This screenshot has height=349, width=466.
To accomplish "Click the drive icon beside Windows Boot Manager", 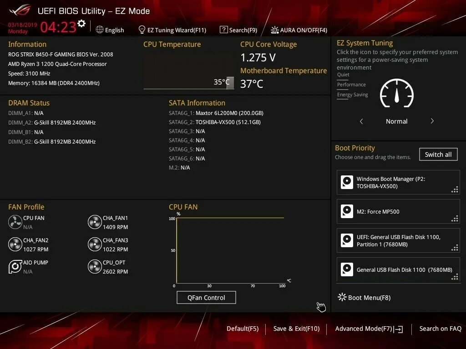I will 347,182.
